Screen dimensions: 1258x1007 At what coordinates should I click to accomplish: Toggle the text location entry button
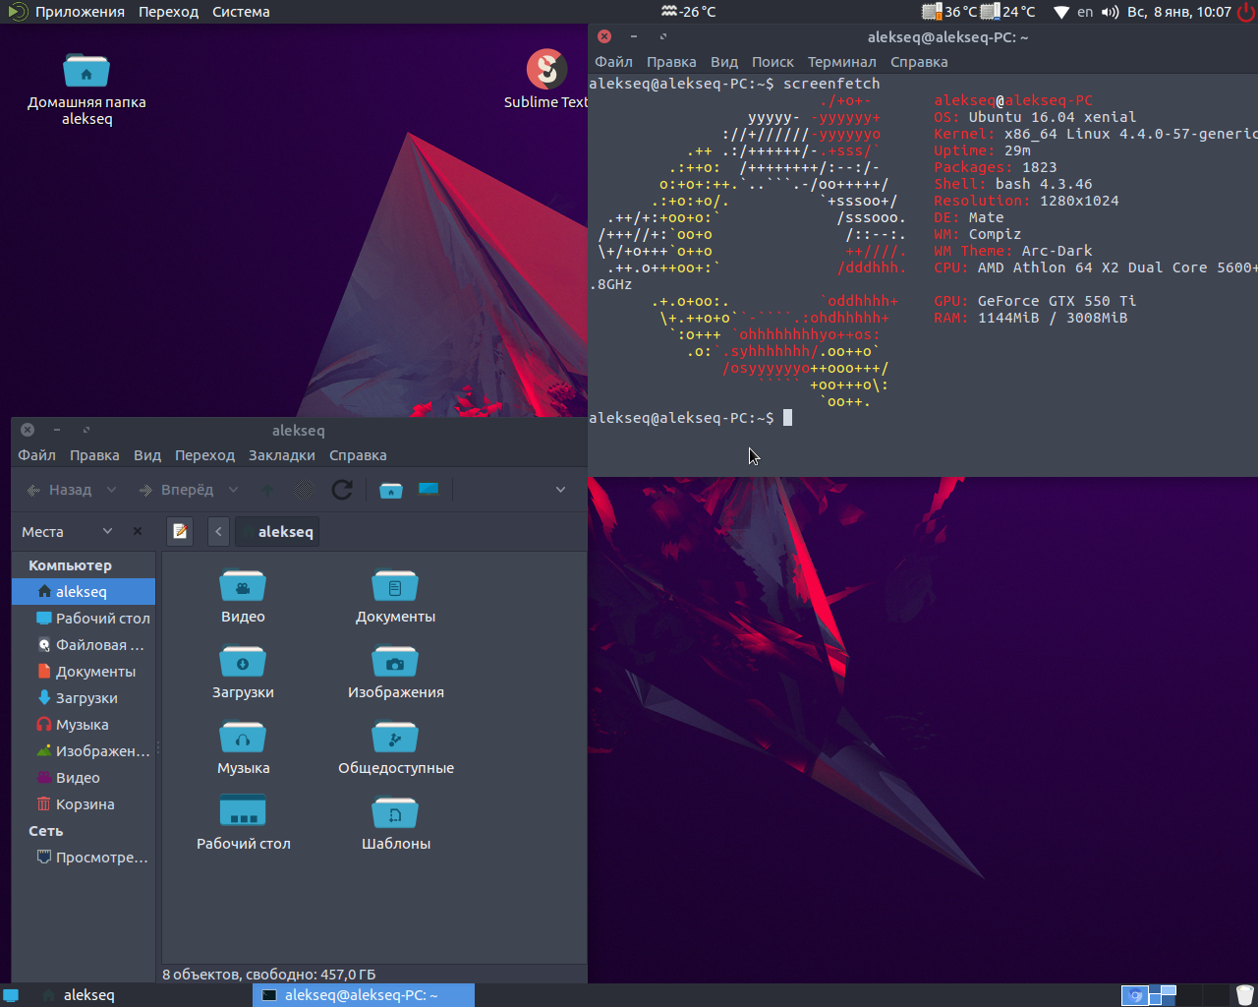coord(180,532)
